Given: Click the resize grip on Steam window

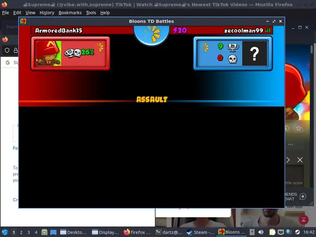Looking at the screenshot, I should (311, 204).
